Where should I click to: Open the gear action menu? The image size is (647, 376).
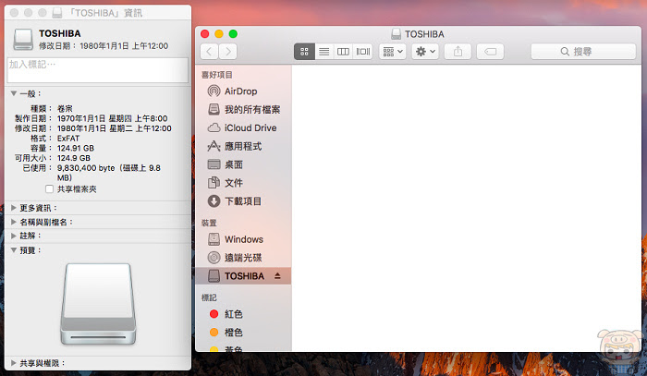coord(425,52)
